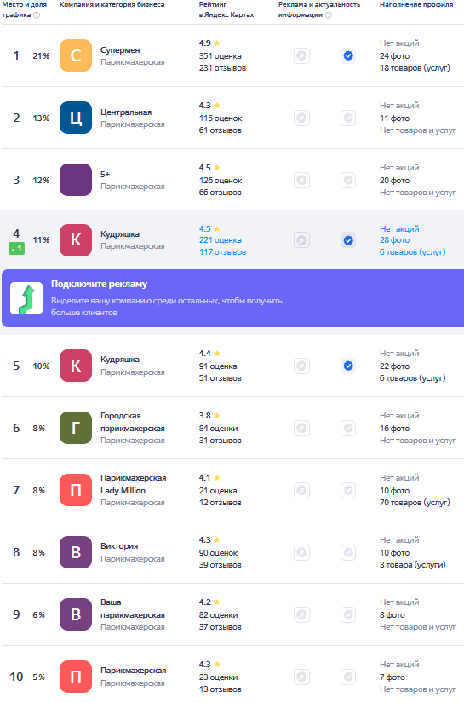Click the blue Центральная company avatar
This screenshot has height=703, width=464.
[x=76, y=118]
